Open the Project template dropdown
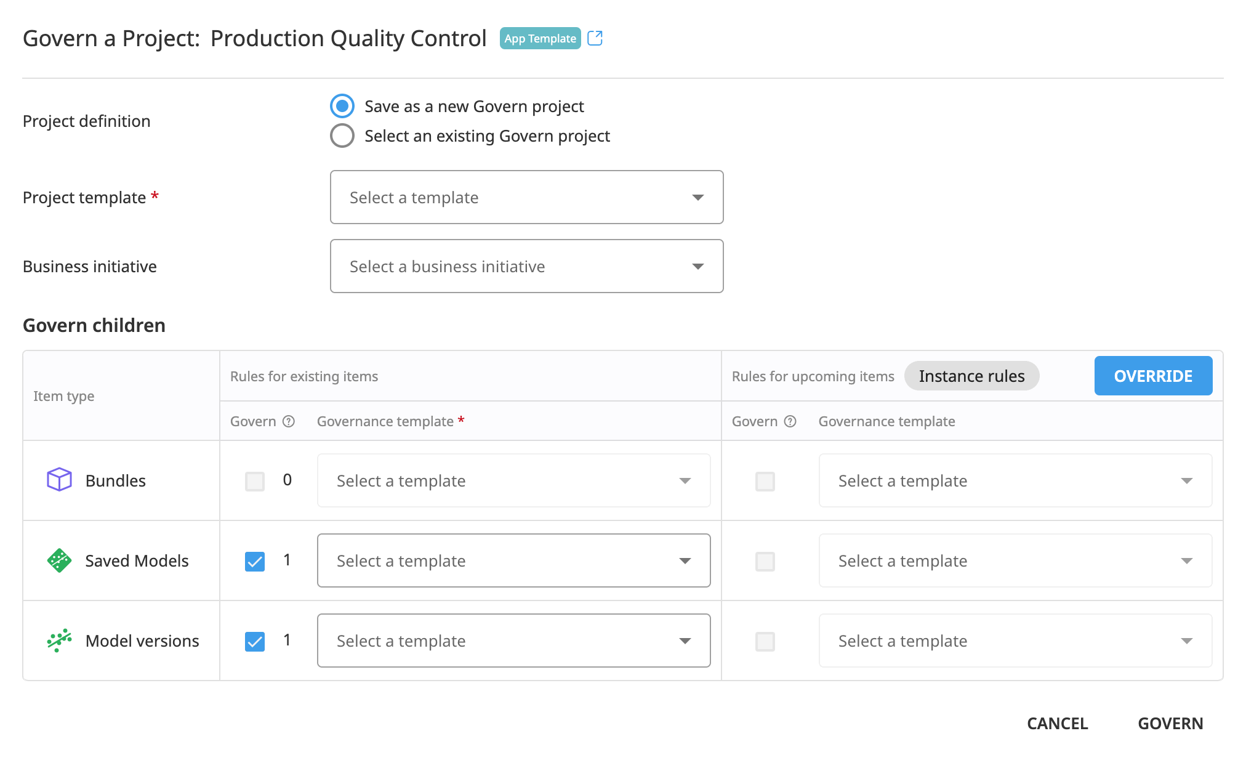Viewport: 1246px width, 760px height. 527,197
